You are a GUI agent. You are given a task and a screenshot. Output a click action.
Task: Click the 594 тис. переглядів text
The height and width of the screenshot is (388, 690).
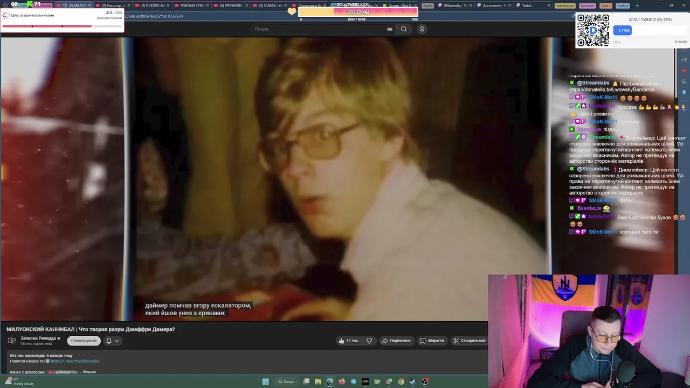tap(27, 356)
